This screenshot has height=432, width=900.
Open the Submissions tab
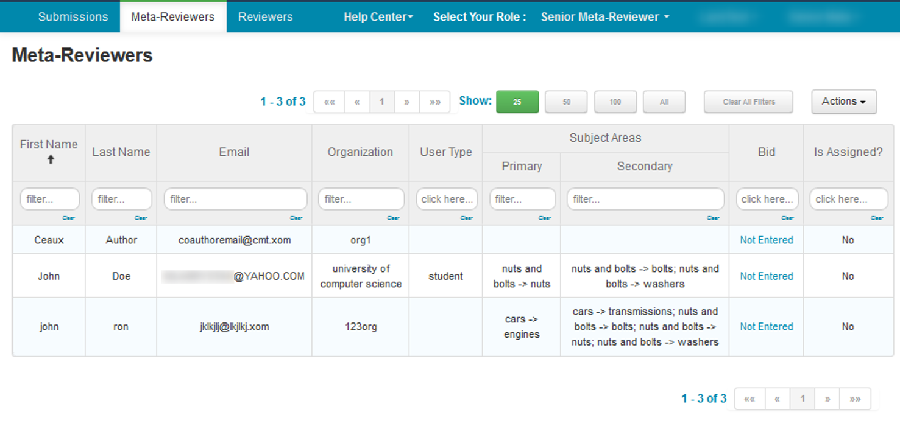73,17
